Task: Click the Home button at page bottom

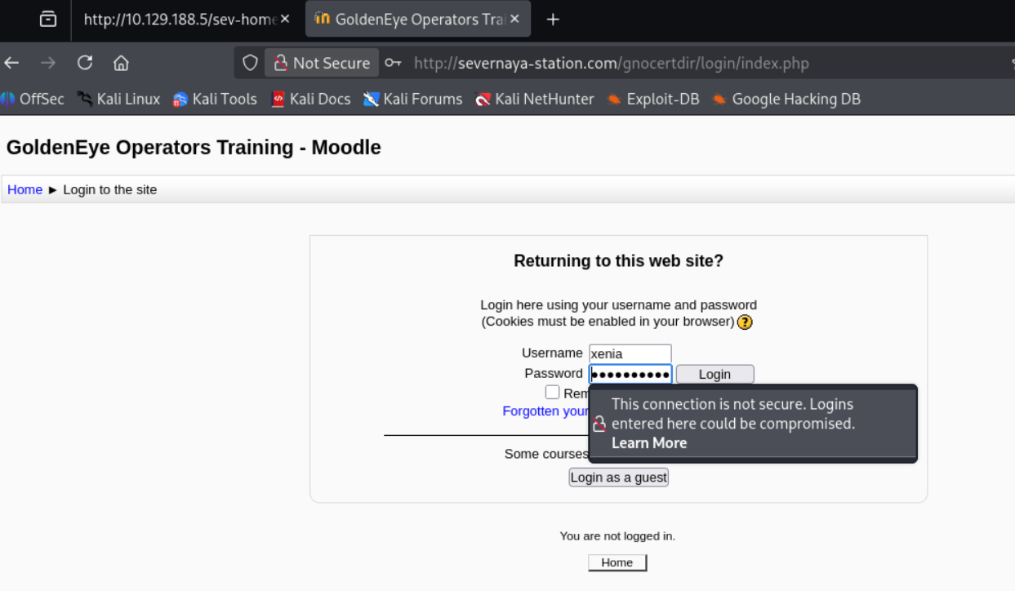Action: tap(617, 562)
